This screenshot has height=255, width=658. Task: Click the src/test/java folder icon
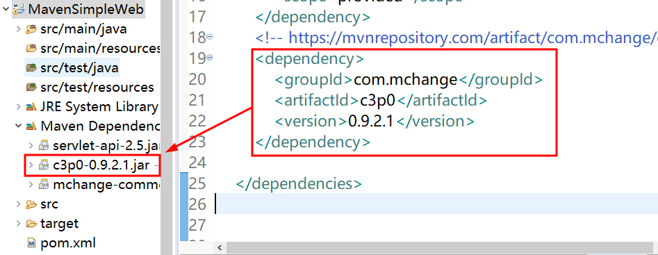coord(31,67)
